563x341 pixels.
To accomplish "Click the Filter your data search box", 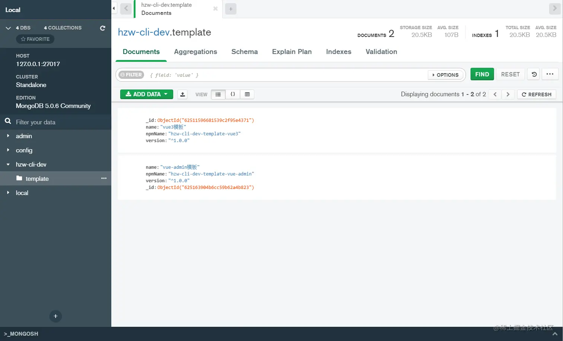I will [56, 122].
